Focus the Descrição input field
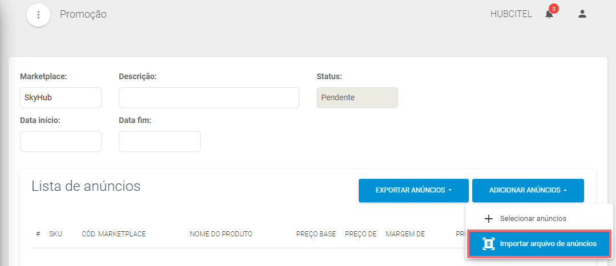Screen dimensions: 616x266 209,98
